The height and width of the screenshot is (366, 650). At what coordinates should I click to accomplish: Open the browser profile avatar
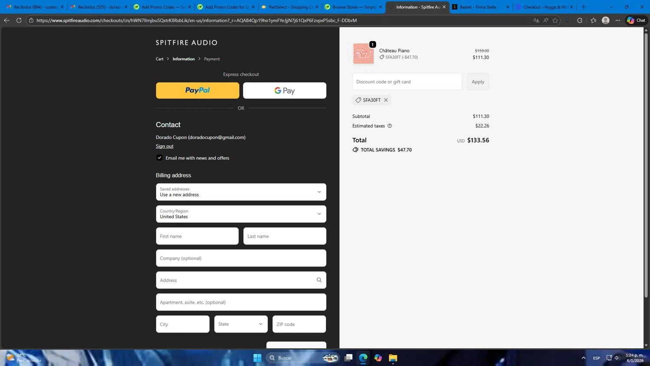606,20
